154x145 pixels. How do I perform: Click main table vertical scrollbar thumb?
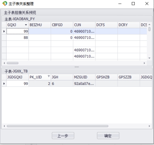coord(150,29)
